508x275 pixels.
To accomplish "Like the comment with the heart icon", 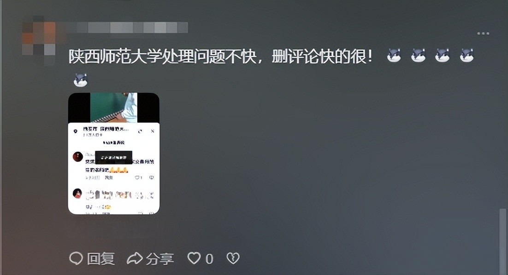I will [x=194, y=258].
